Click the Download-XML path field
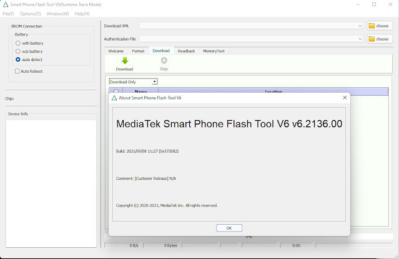 251,26
